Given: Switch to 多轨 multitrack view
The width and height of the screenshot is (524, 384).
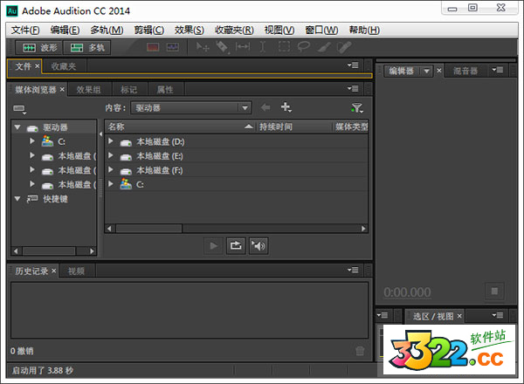Looking at the screenshot, I should click(86, 48).
